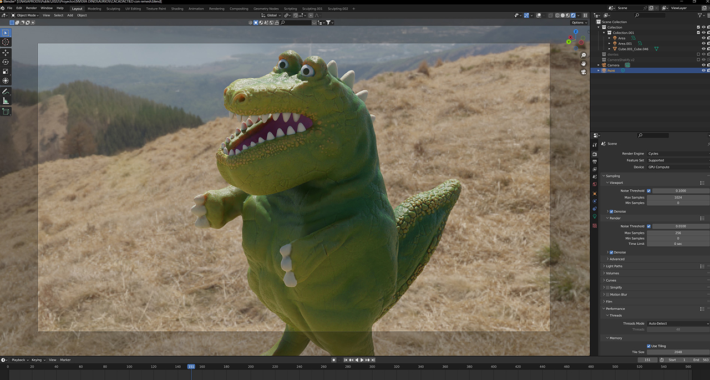This screenshot has height=380, width=710.
Task: Enable the dientes collection checkbox
Action: coord(698,54)
